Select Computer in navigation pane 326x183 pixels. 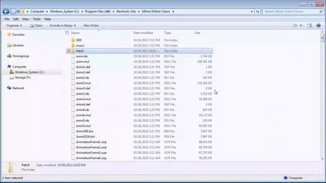click(19, 67)
